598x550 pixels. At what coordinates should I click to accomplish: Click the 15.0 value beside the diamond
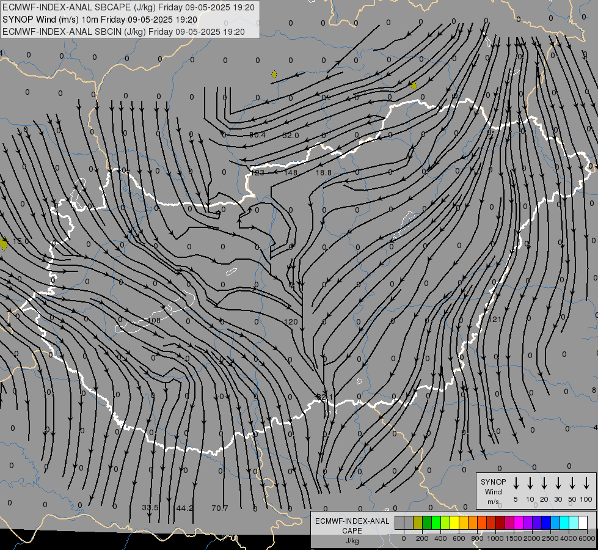pyautogui.click(x=21, y=241)
